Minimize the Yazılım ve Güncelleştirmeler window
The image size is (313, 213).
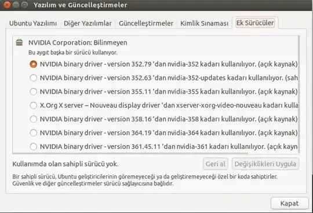(16, 5)
